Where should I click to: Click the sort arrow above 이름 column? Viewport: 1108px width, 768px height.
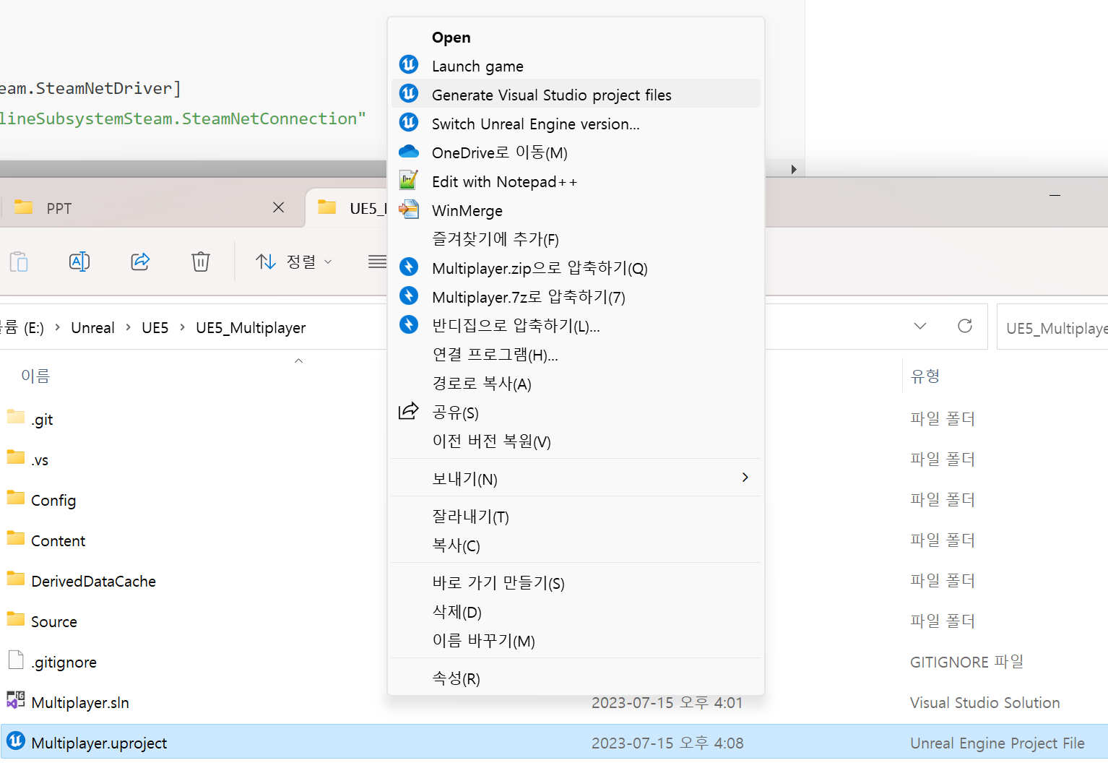point(298,361)
